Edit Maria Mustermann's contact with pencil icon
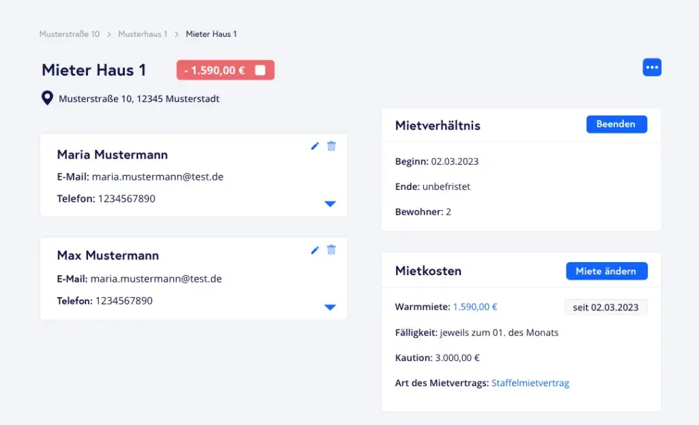The height and width of the screenshot is (425, 699). [315, 146]
